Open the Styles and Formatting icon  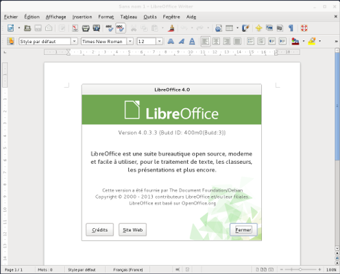(10, 41)
